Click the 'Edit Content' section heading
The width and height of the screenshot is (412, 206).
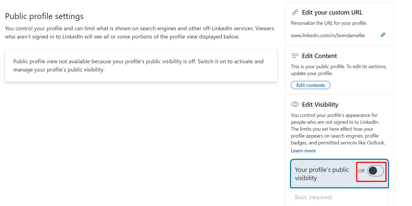pyautogui.click(x=319, y=56)
